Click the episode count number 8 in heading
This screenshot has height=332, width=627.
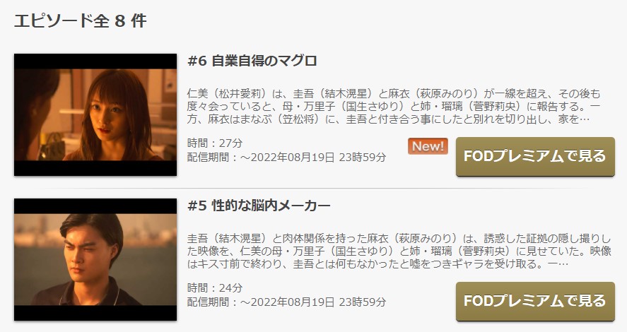tap(120, 21)
